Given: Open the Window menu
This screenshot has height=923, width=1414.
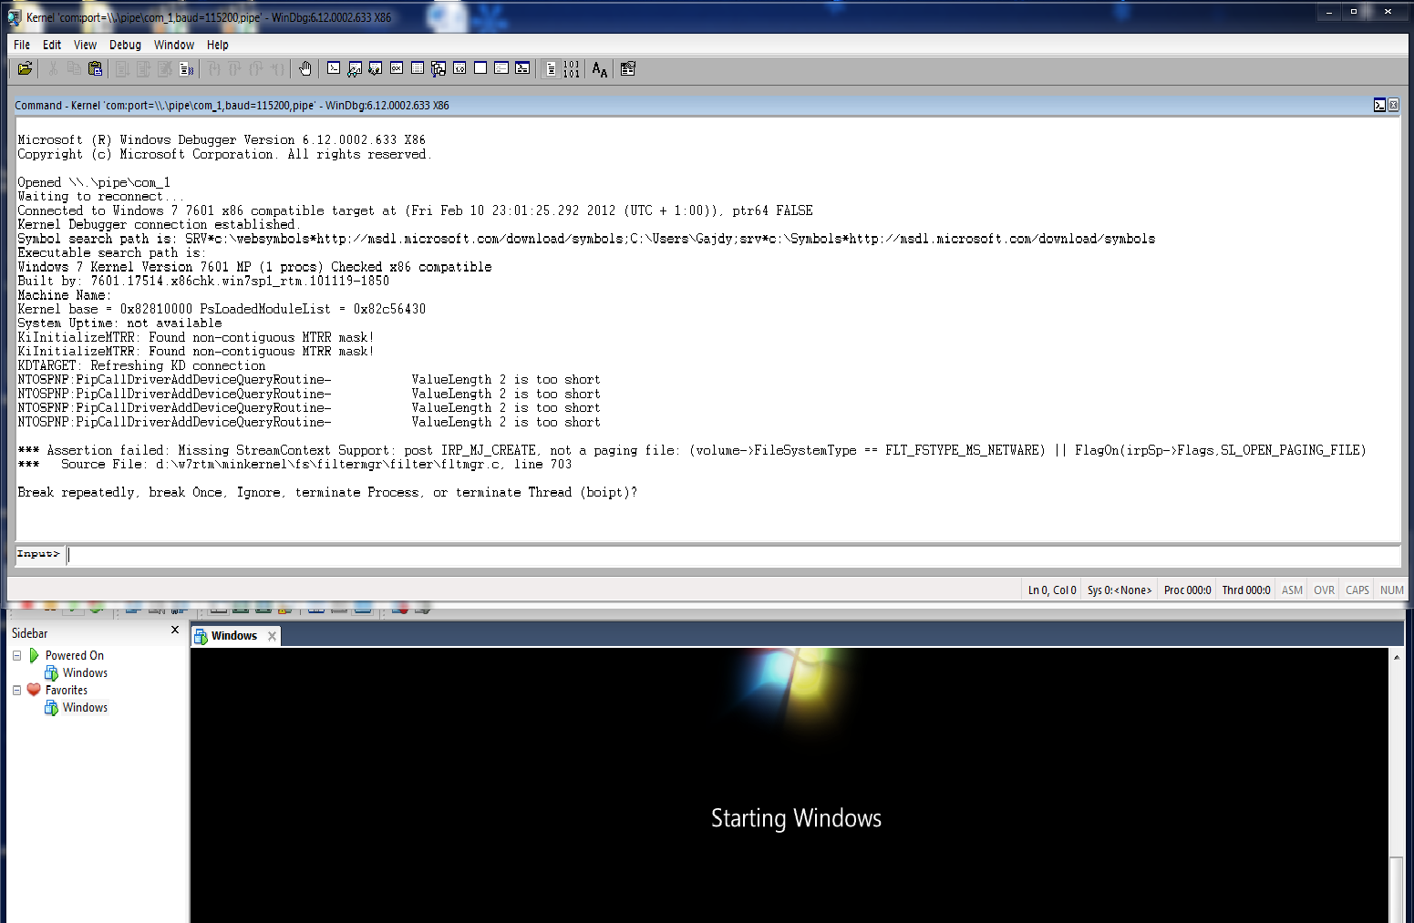Looking at the screenshot, I should coord(174,45).
